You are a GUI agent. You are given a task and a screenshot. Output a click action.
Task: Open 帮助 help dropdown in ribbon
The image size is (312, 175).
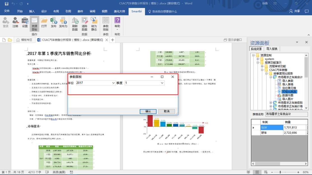point(117,24)
